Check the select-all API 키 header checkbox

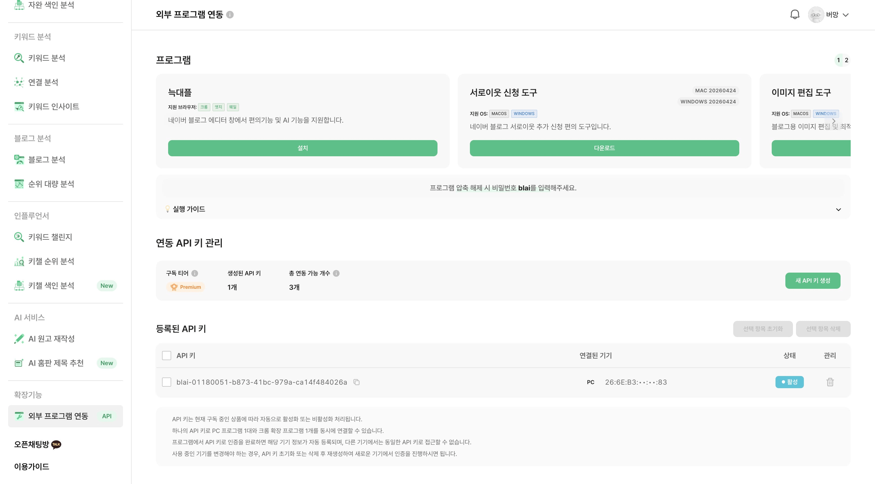coord(166,356)
